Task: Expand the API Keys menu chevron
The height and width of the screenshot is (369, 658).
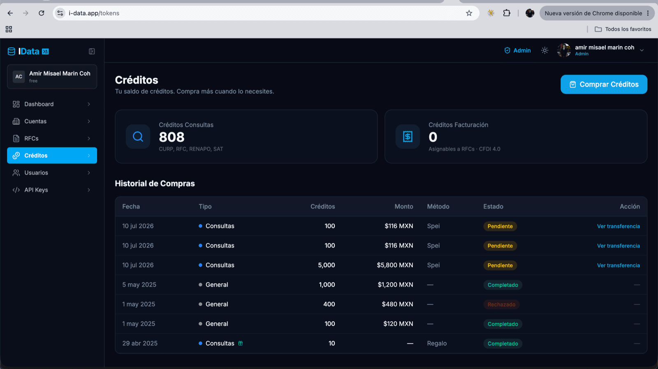Action: (x=89, y=190)
